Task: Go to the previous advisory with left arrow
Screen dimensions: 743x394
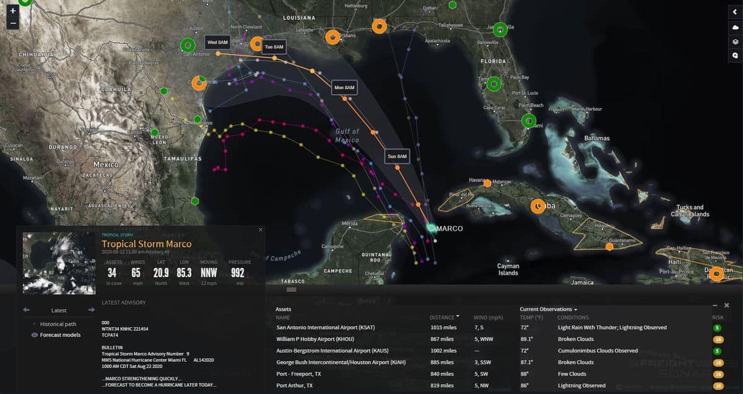Action: pyautogui.click(x=26, y=310)
